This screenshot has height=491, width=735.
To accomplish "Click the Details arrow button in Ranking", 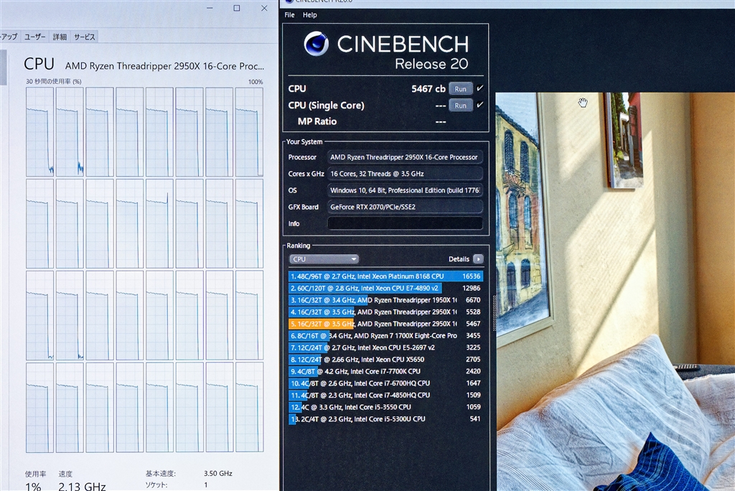I will pos(478,259).
